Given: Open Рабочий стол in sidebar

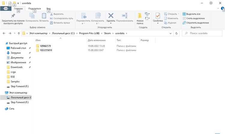Looking at the screenshot, I should pos(18,48).
